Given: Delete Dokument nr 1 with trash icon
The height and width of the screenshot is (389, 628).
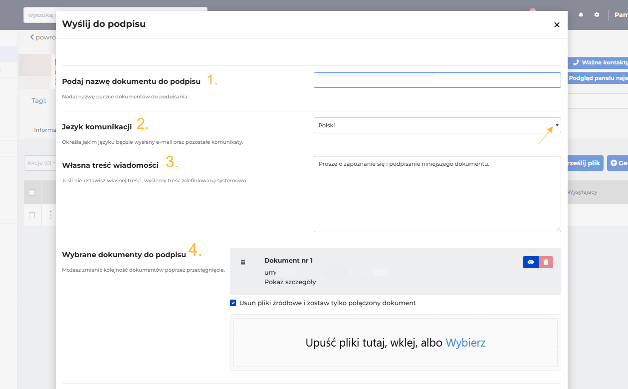Looking at the screenshot, I should pyautogui.click(x=546, y=262).
